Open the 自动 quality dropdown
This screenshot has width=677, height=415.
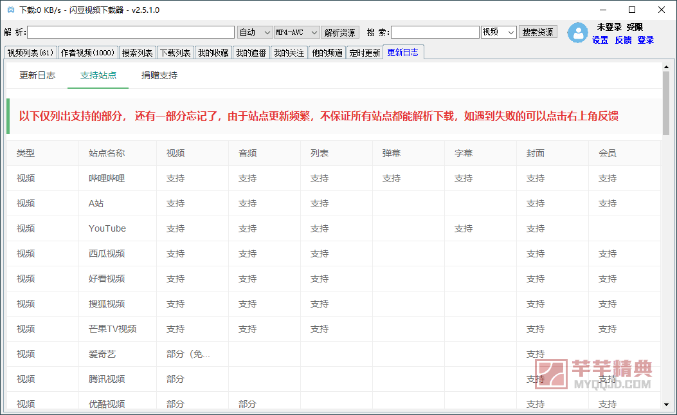pos(255,32)
